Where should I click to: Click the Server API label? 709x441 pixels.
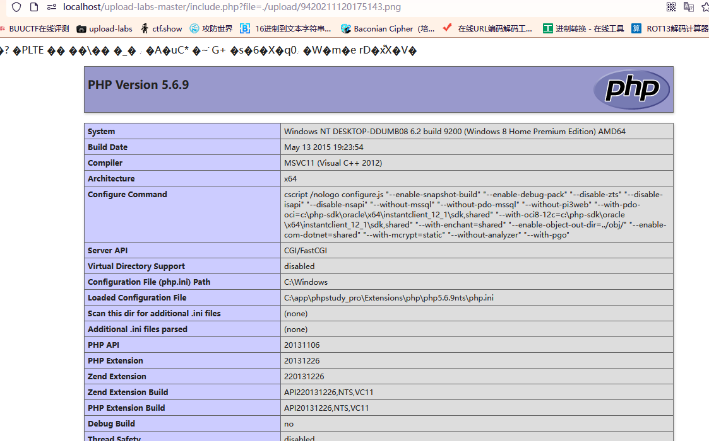pyautogui.click(x=107, y=251)
